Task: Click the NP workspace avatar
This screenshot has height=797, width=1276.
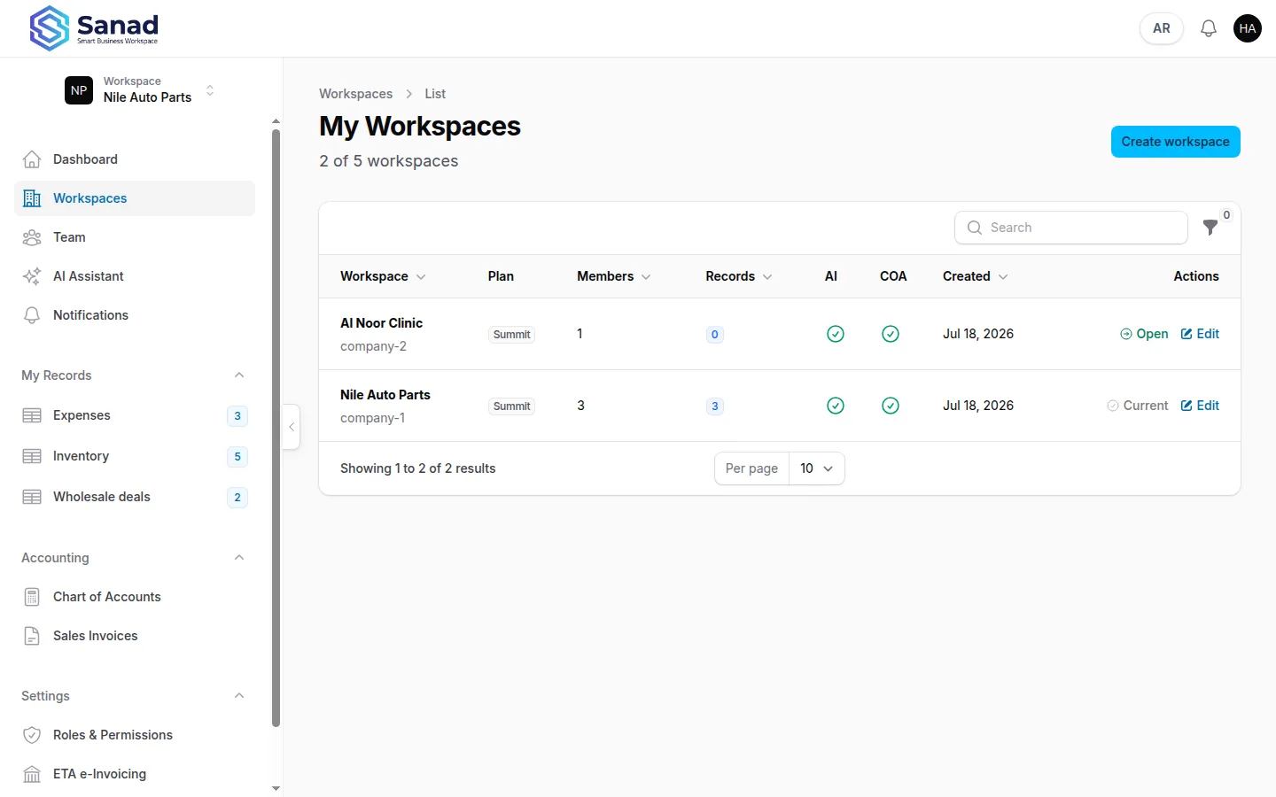Action: [79, 90]
